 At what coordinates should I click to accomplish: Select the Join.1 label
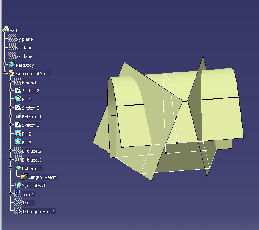28,194
